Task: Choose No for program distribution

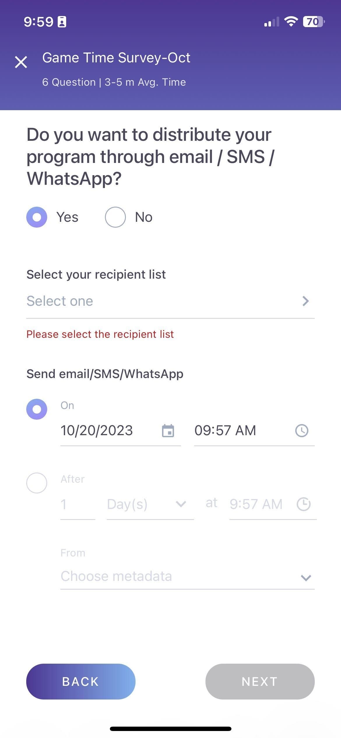Action: coord(115,217)
